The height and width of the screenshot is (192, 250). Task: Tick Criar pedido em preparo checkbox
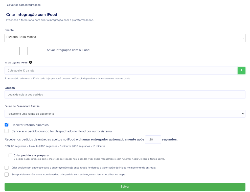(x=10, y=155)
